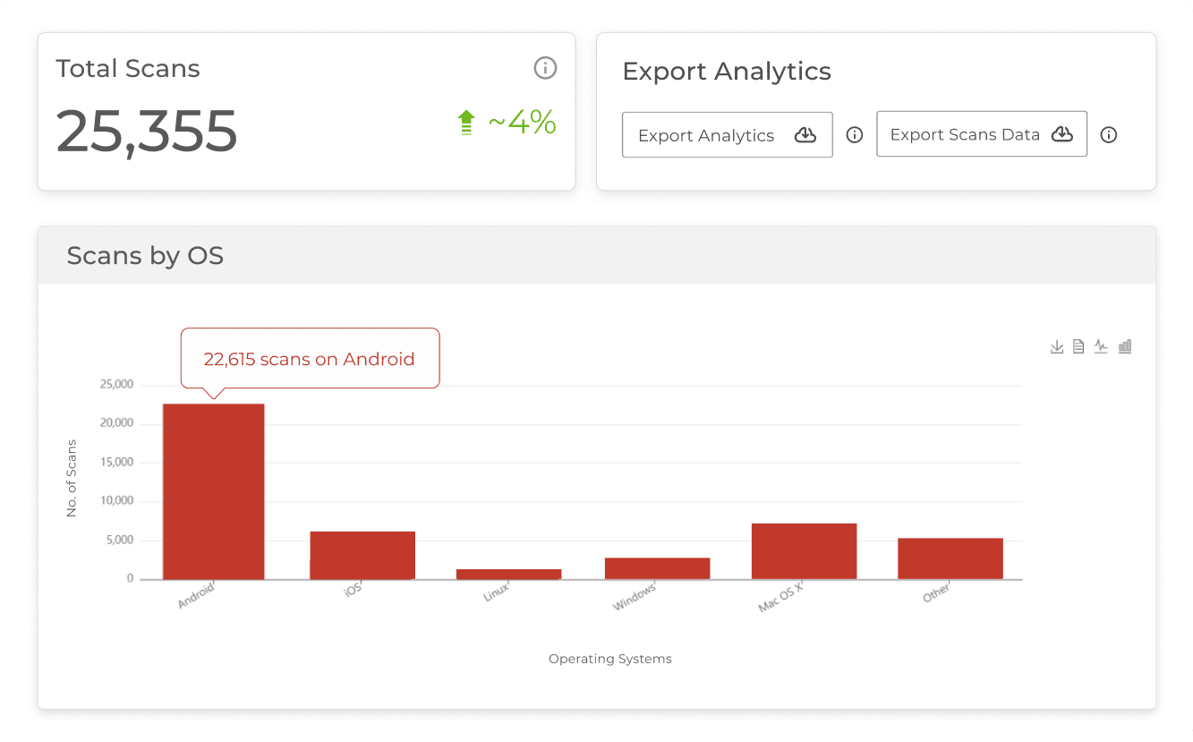
Task: Click the Scans by OS panel header
Action: (x=145, y=256)
